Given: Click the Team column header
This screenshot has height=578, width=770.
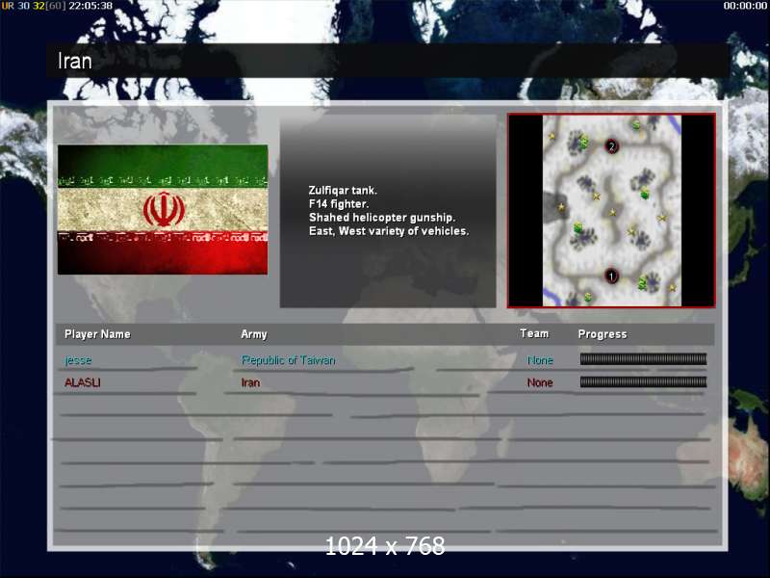Looking at the screenshot, I should pos(534,333).
